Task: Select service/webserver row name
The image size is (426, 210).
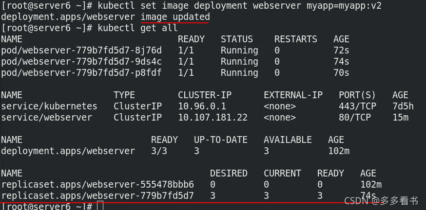Action: (x=47, y=117)
